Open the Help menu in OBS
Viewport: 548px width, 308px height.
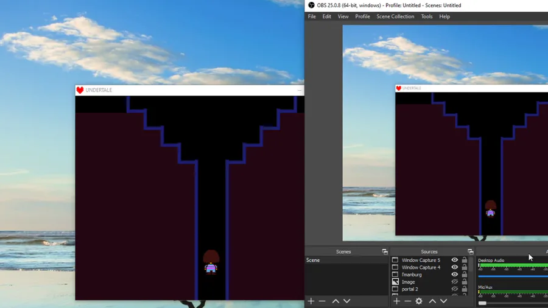point(444,16)
